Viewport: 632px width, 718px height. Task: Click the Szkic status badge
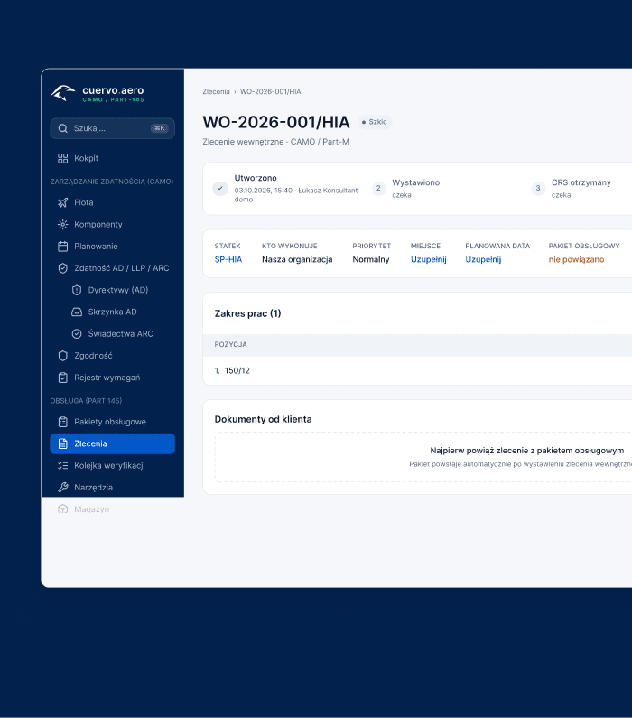tap(375, 122)
